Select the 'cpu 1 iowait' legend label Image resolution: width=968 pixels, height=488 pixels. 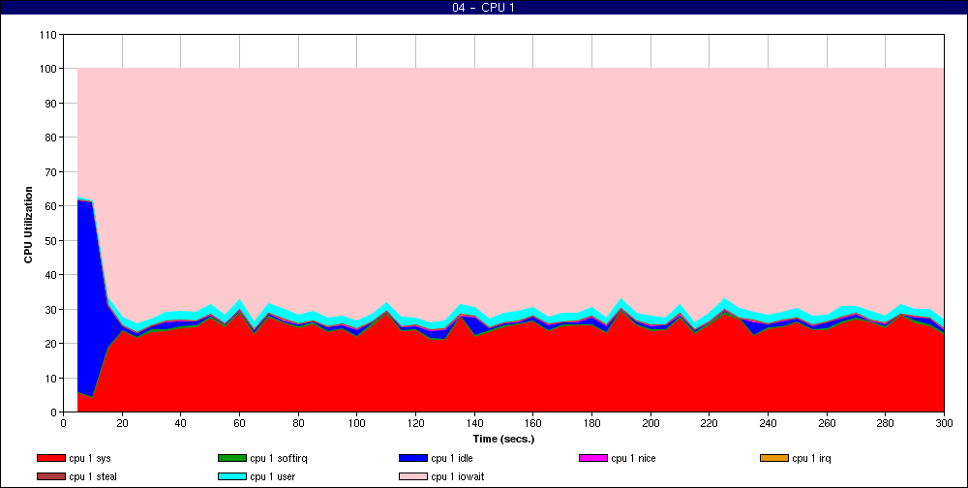coord(458,477)
